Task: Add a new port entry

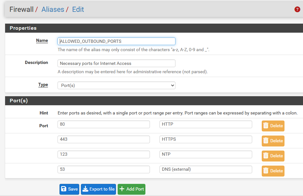Action: click(x=131, y=189)
